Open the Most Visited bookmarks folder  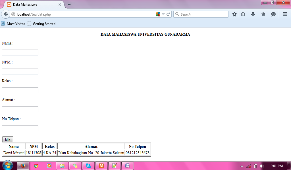13,24
